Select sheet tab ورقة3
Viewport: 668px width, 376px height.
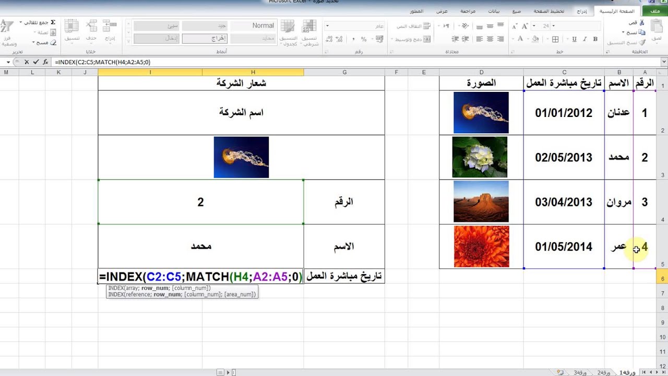pos(580,372)
